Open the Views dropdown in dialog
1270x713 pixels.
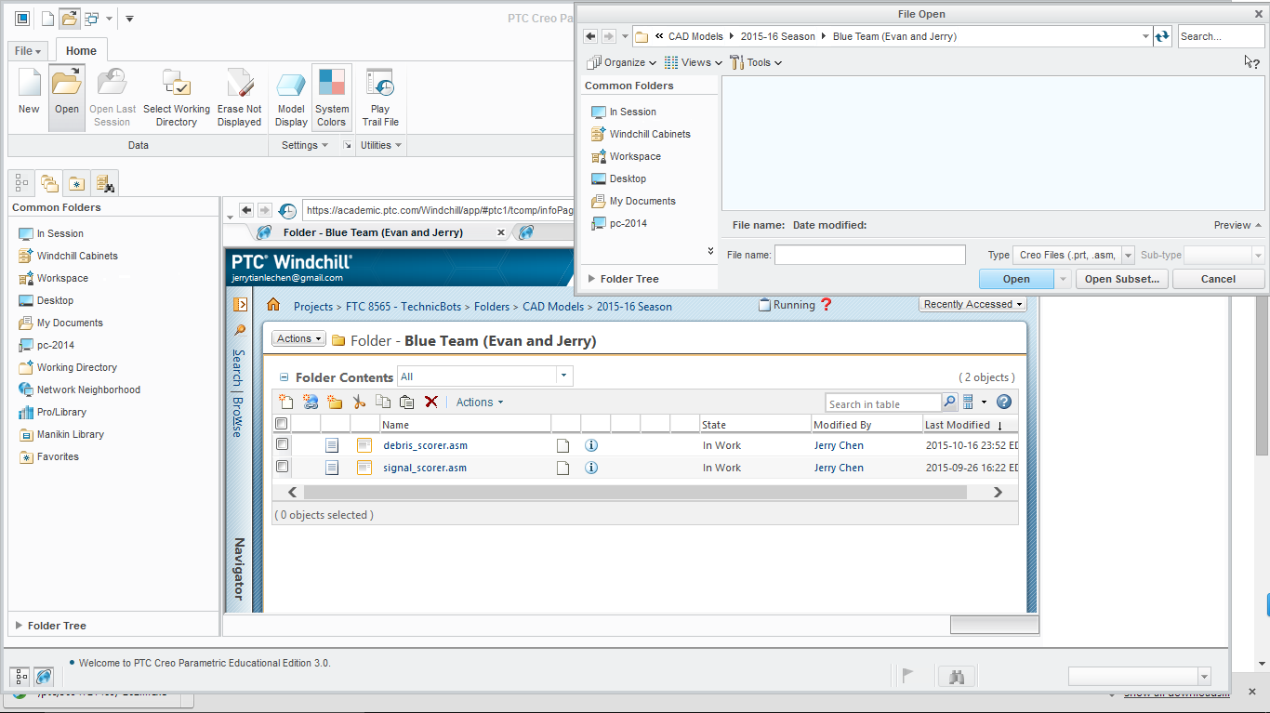pos(694,62)
